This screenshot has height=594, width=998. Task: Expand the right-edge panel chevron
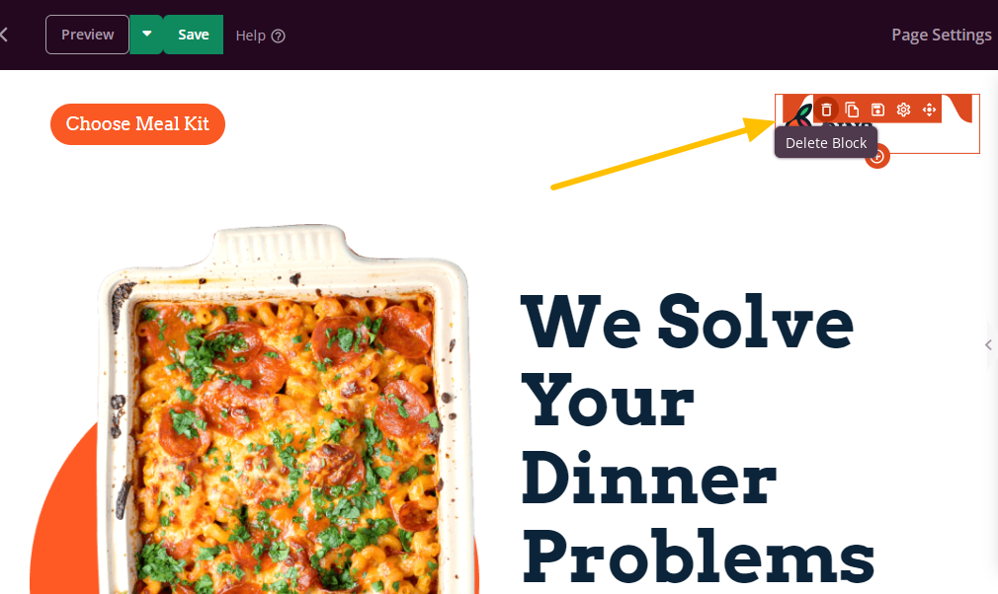pos(988,345)
